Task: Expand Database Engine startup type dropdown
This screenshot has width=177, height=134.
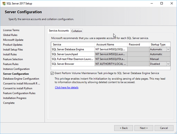Action: pyautogui.click(x=168, y=49)
